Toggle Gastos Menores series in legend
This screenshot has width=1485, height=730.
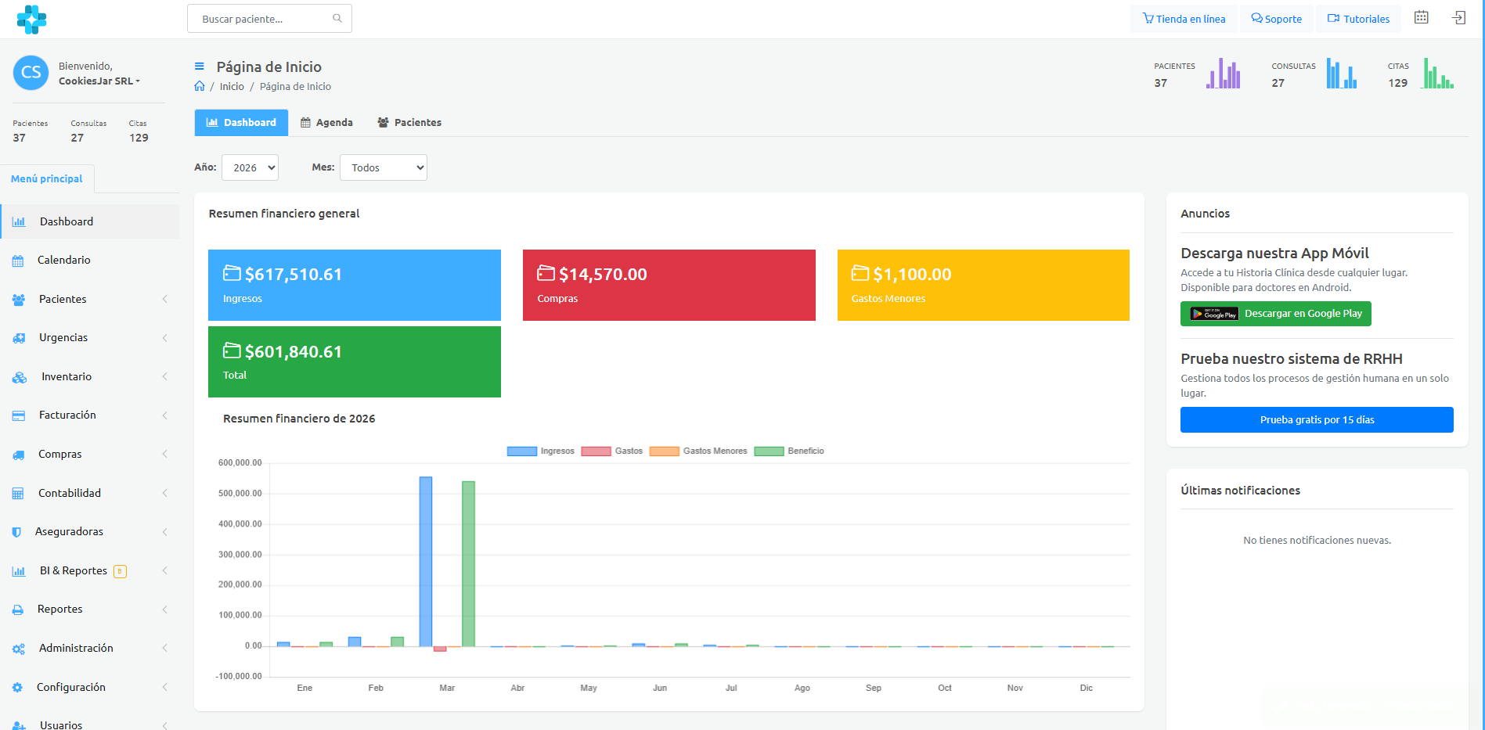[x=698, y=451]
